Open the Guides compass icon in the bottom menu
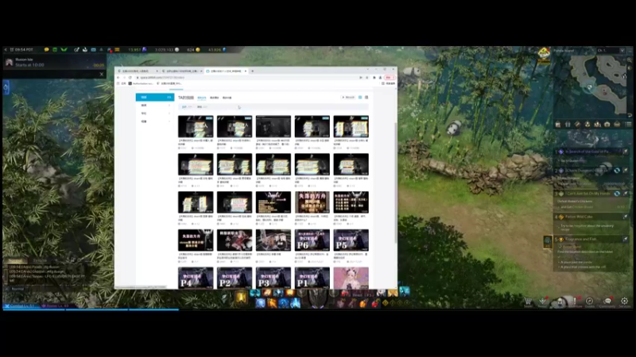This screenshot has width=636, height=357. coord(589,301)
